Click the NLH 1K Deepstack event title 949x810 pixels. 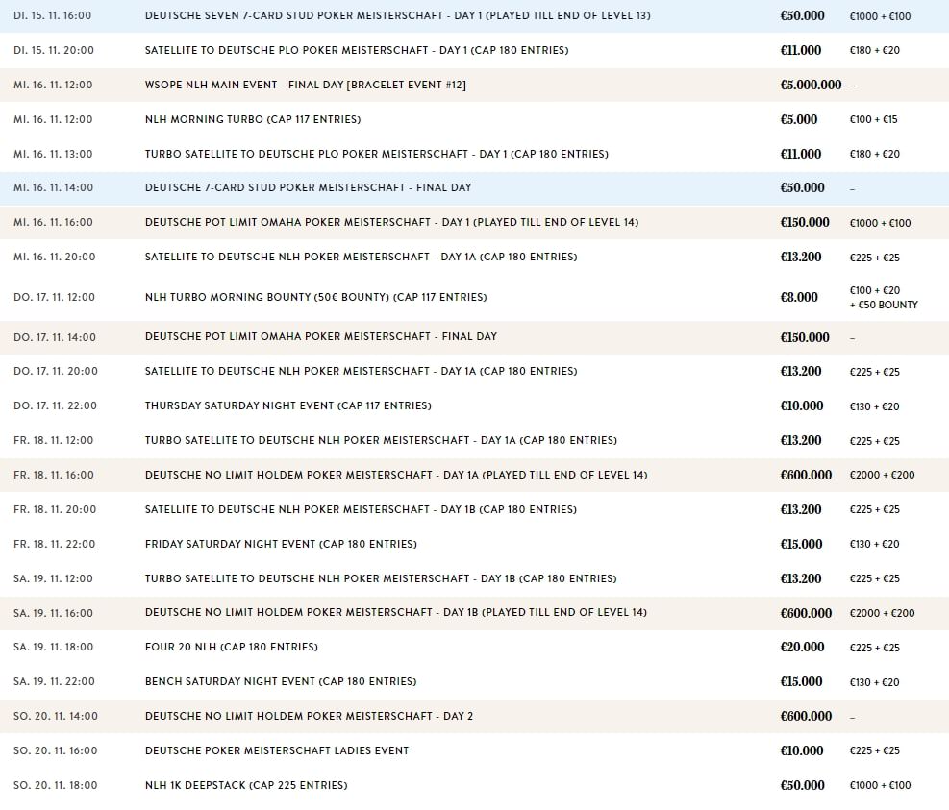246,785
